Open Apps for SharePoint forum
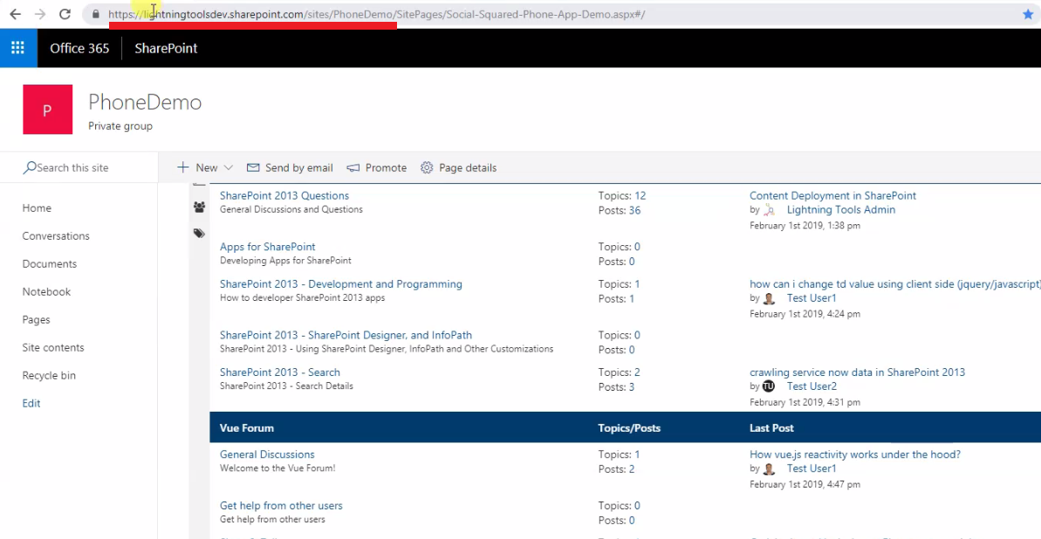Screen dimensions: 1041x539 pyautogui.click(x=268, y=247)
